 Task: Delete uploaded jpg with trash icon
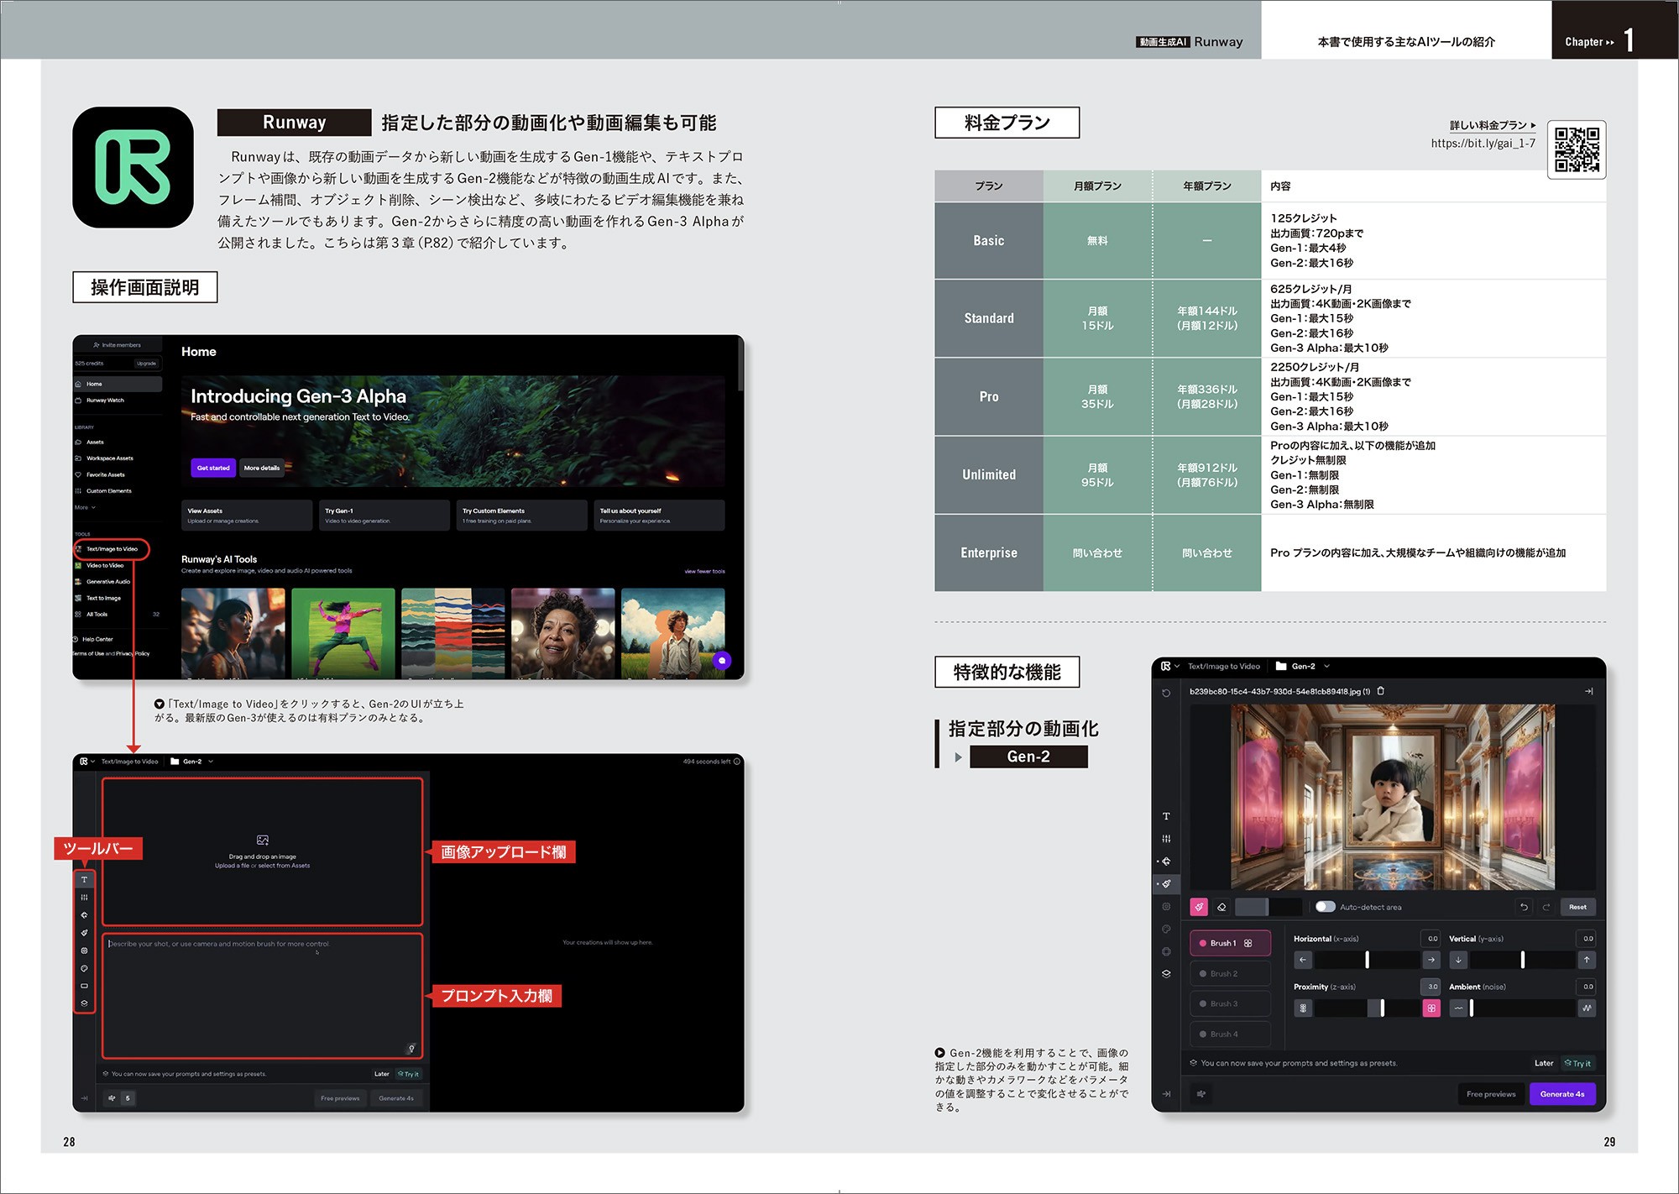pos(1381,691)
